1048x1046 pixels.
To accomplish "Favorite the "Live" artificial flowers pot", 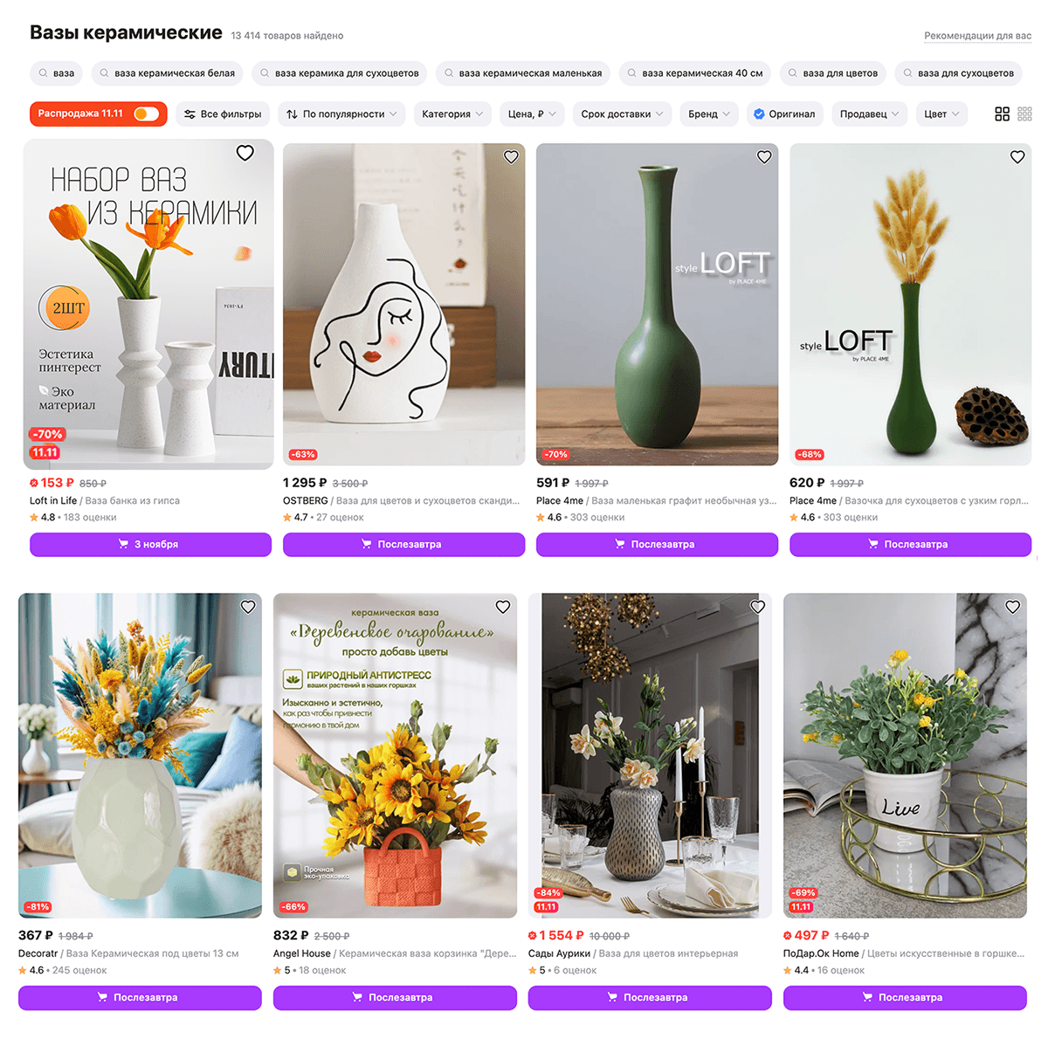I will click(1013, 607).
